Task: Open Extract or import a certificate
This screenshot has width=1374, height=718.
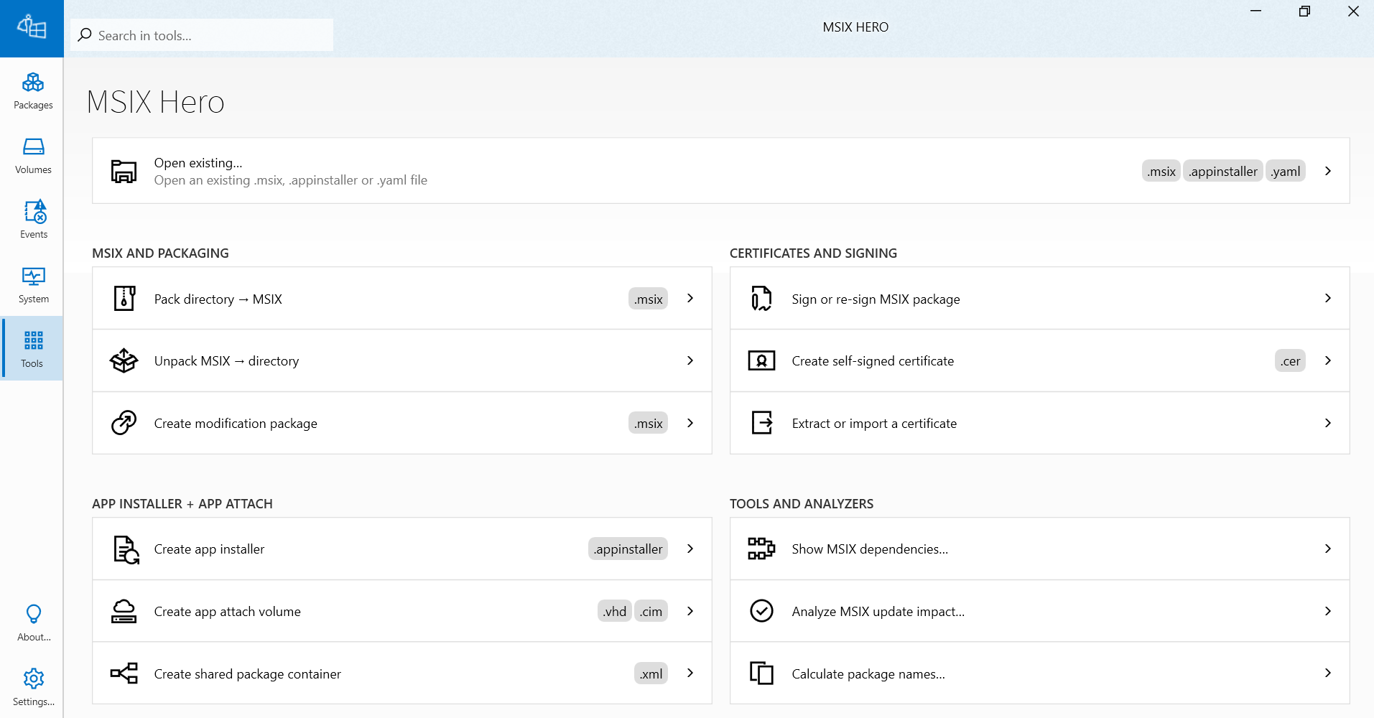Action: point(1040,423)
